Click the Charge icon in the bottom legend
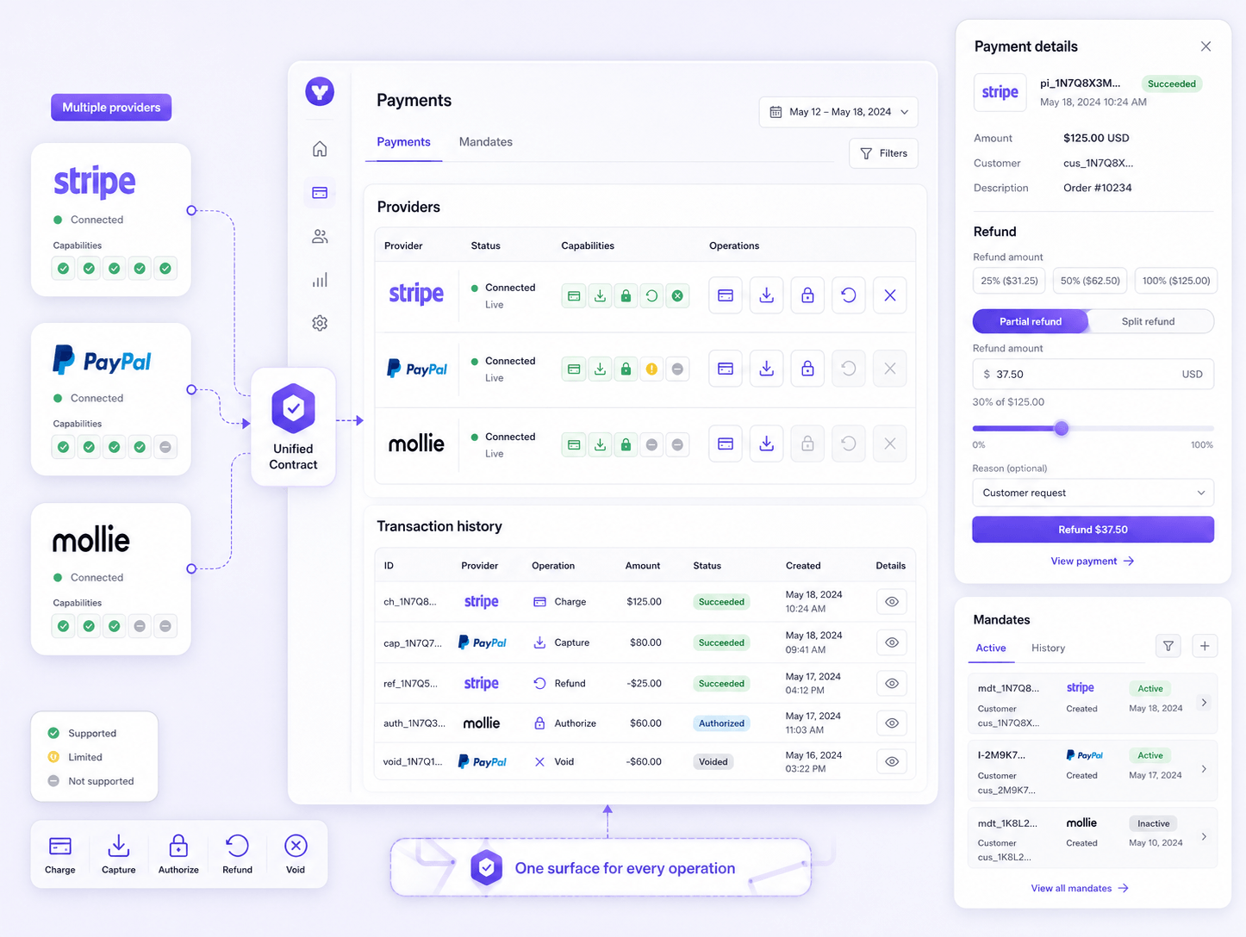Viewport: 1246px width, 937px height. [x=60, y=846]
